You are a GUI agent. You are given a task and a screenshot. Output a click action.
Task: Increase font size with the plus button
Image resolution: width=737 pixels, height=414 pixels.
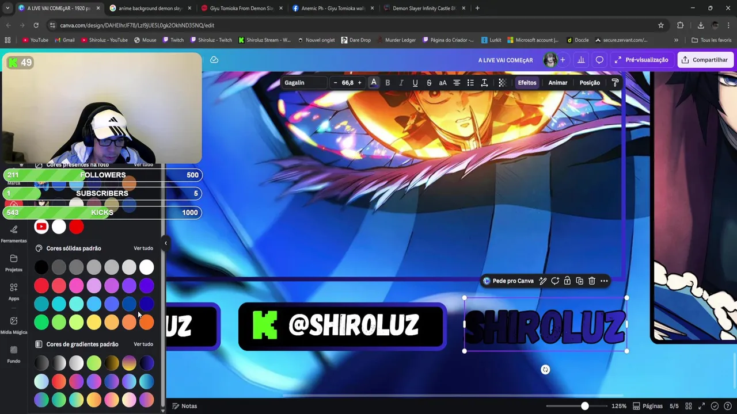[359, 83]
